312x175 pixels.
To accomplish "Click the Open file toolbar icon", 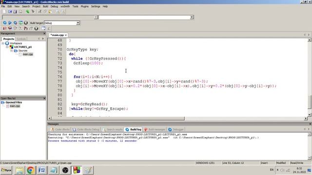I will pos(10,12).
